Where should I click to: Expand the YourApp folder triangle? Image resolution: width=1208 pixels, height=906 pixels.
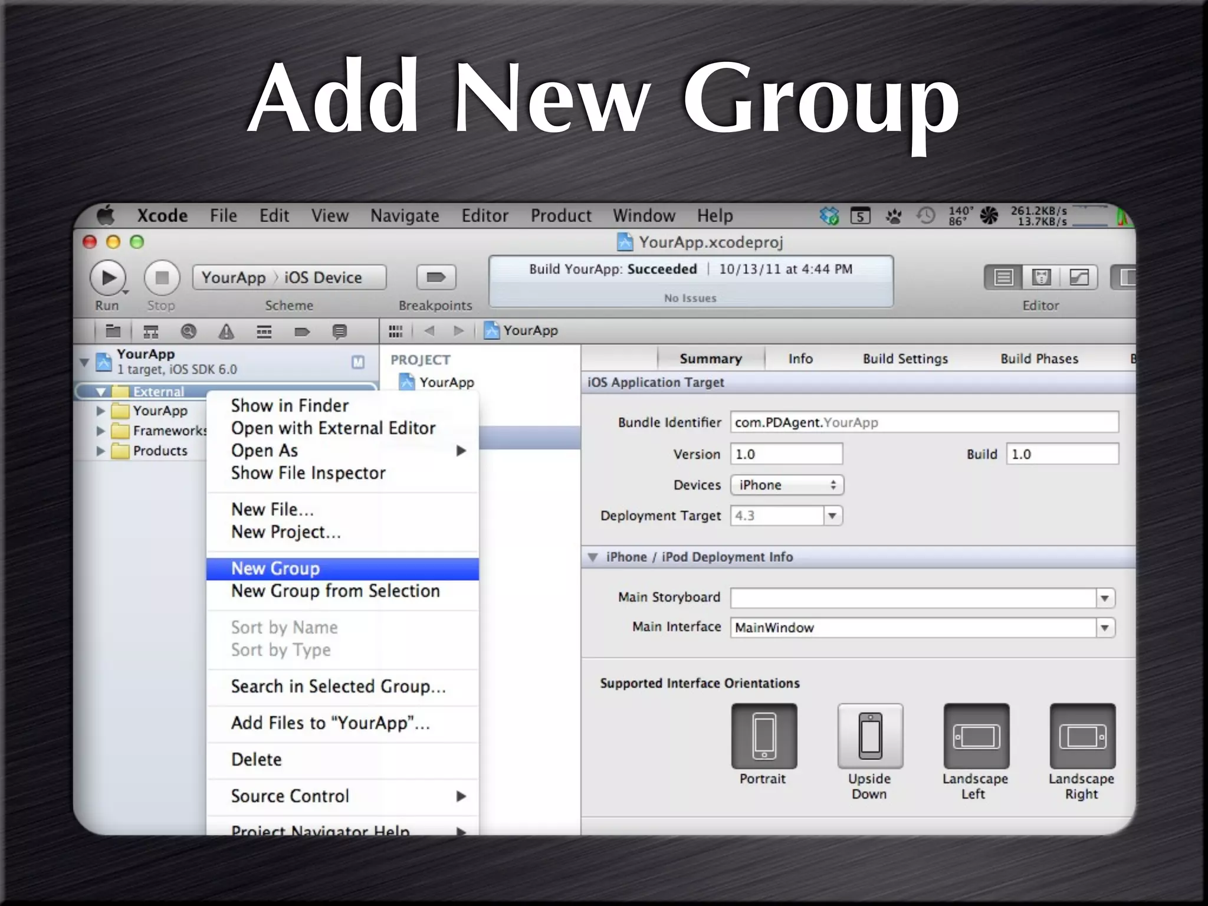(100, 411)
